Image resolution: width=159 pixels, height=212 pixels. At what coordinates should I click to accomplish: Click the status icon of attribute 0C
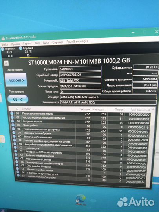tap(15, 136)
